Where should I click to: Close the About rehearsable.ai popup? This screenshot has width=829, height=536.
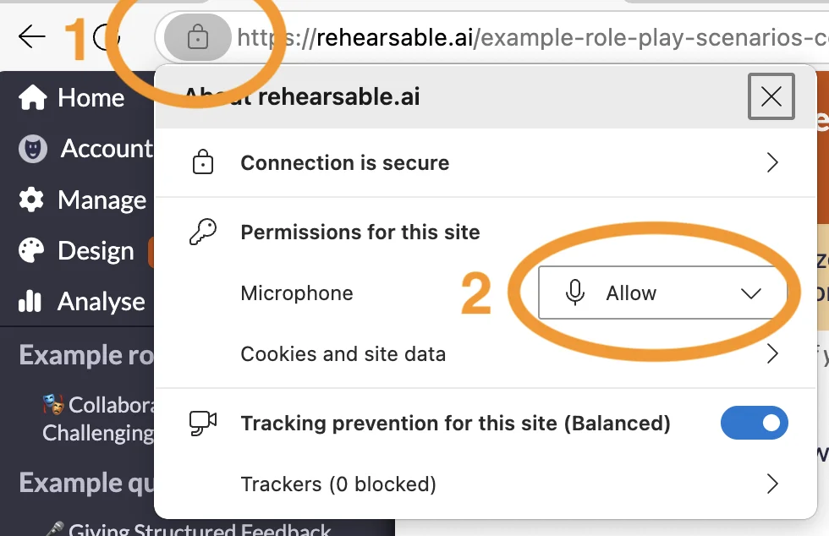(x=771, y=96)
